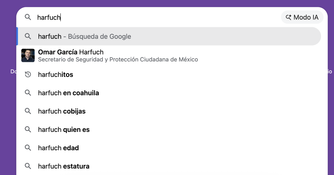This screenshot has width=334, height=175.
Task: Select the harfuch quien es suggestion
Action: coord(63,129)
